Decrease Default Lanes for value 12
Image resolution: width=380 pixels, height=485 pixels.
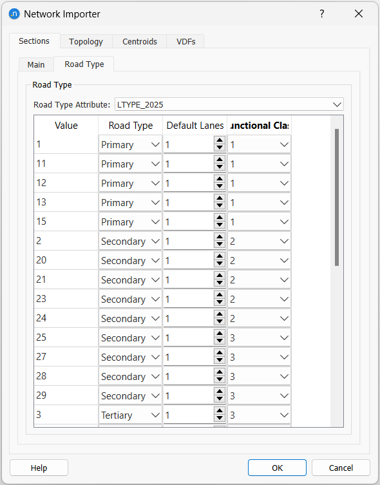[x=220, y=187]
